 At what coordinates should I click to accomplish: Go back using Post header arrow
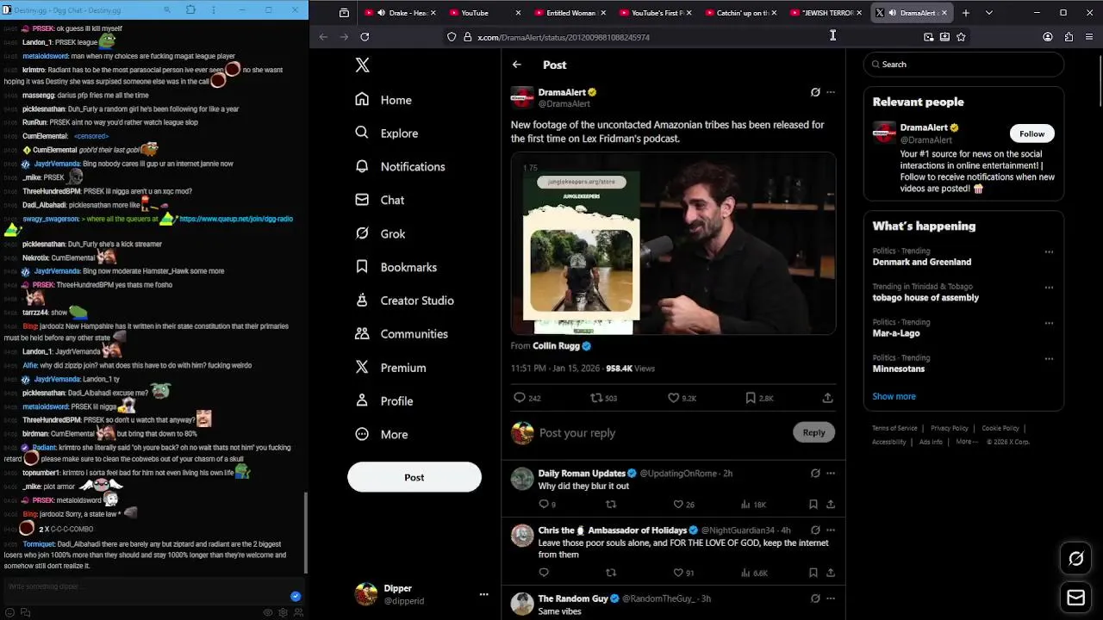click(516, 65)
